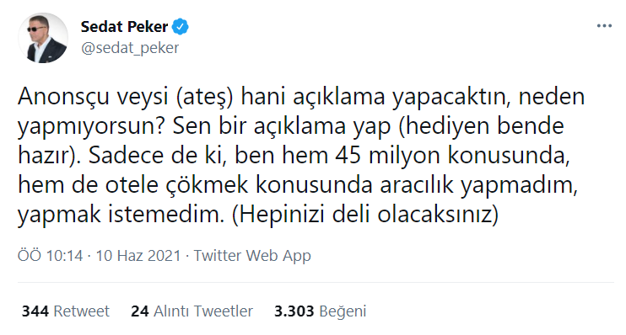The image size is (626, 335).
Task: Open the three-dot more options menu
Action: tap(604, 26)
